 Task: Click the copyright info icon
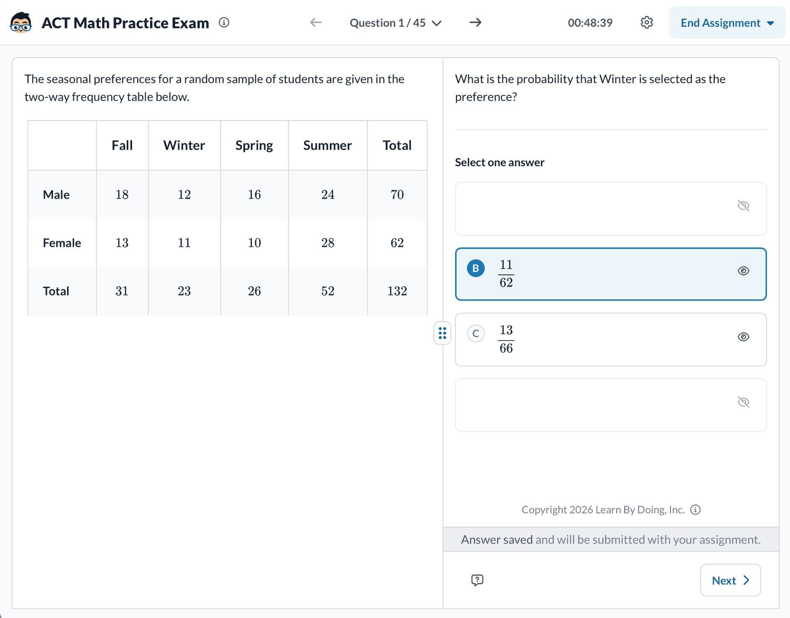click(x=695, y=510)
